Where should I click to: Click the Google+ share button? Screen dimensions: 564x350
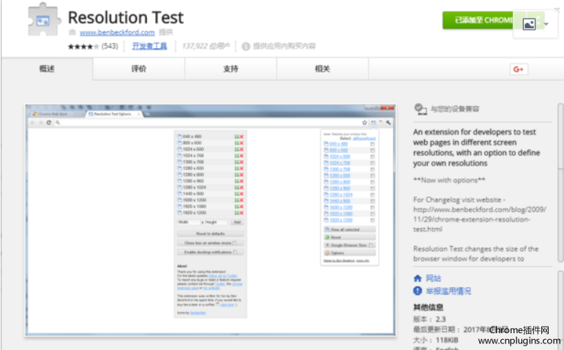coord(519,69)
